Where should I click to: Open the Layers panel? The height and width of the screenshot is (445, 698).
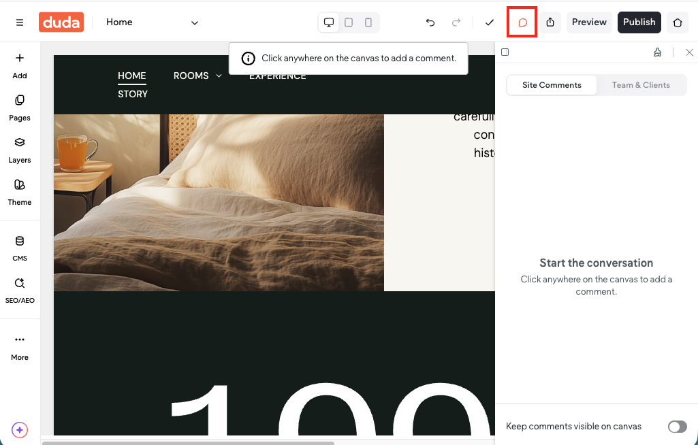tap(20, 150)
